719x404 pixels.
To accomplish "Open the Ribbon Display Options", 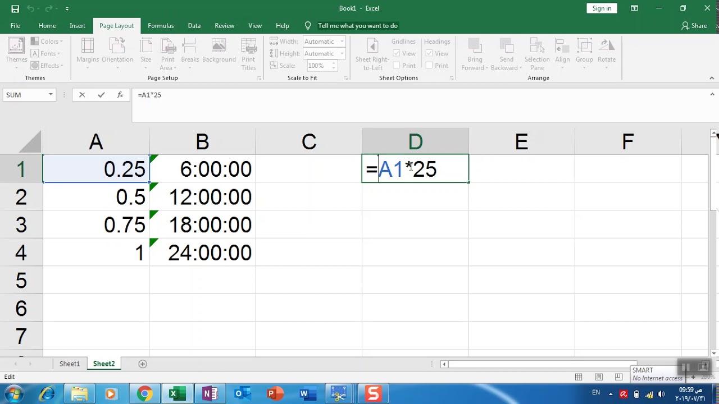I will tap(634, 8).
